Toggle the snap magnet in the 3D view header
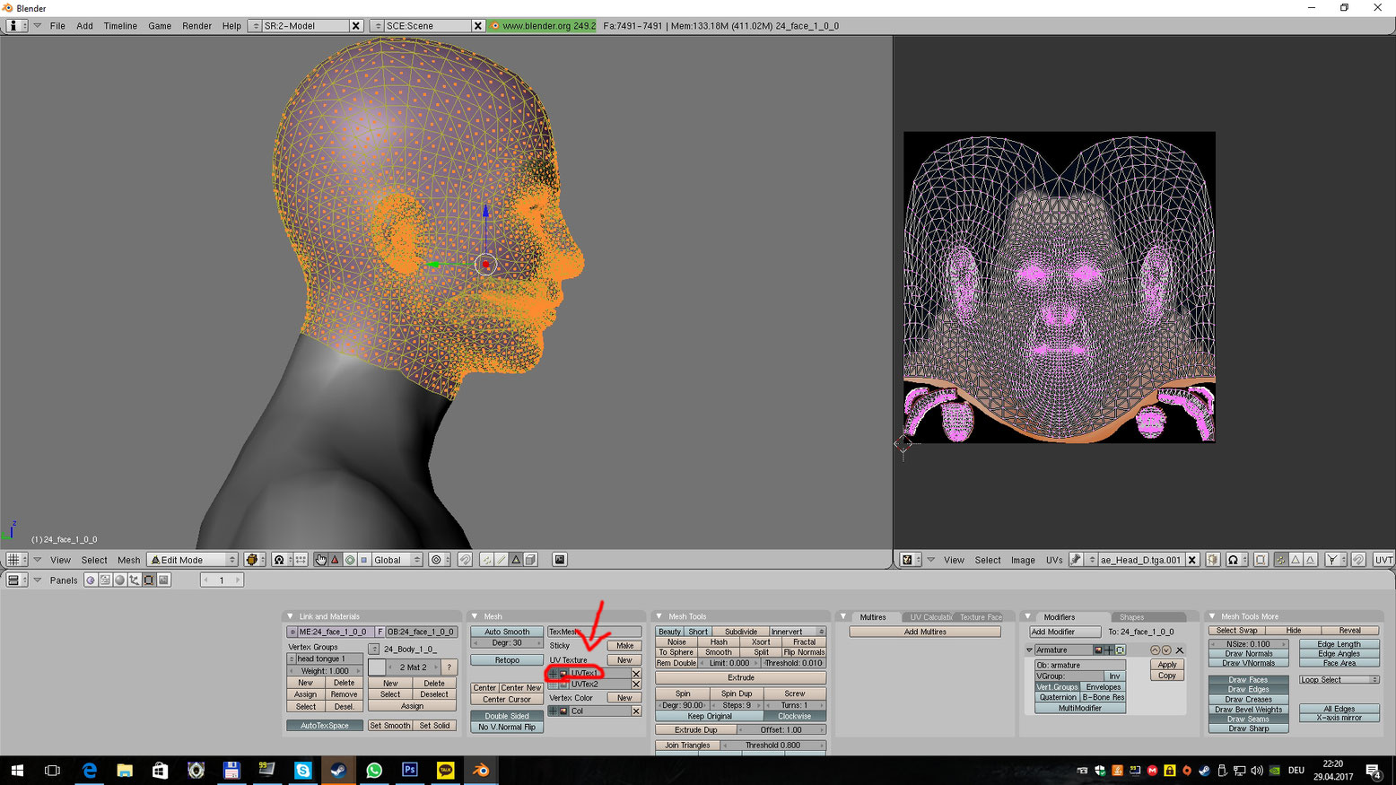Image resolution: width=1396 pixels, height=785 pixels. click(467, 559)
